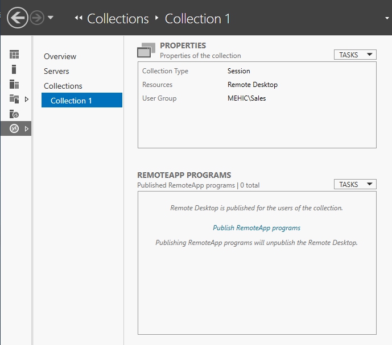Open the navigation history dropdown arrow
The width and height of the screenshot is (392, 345).
(51, 18)
